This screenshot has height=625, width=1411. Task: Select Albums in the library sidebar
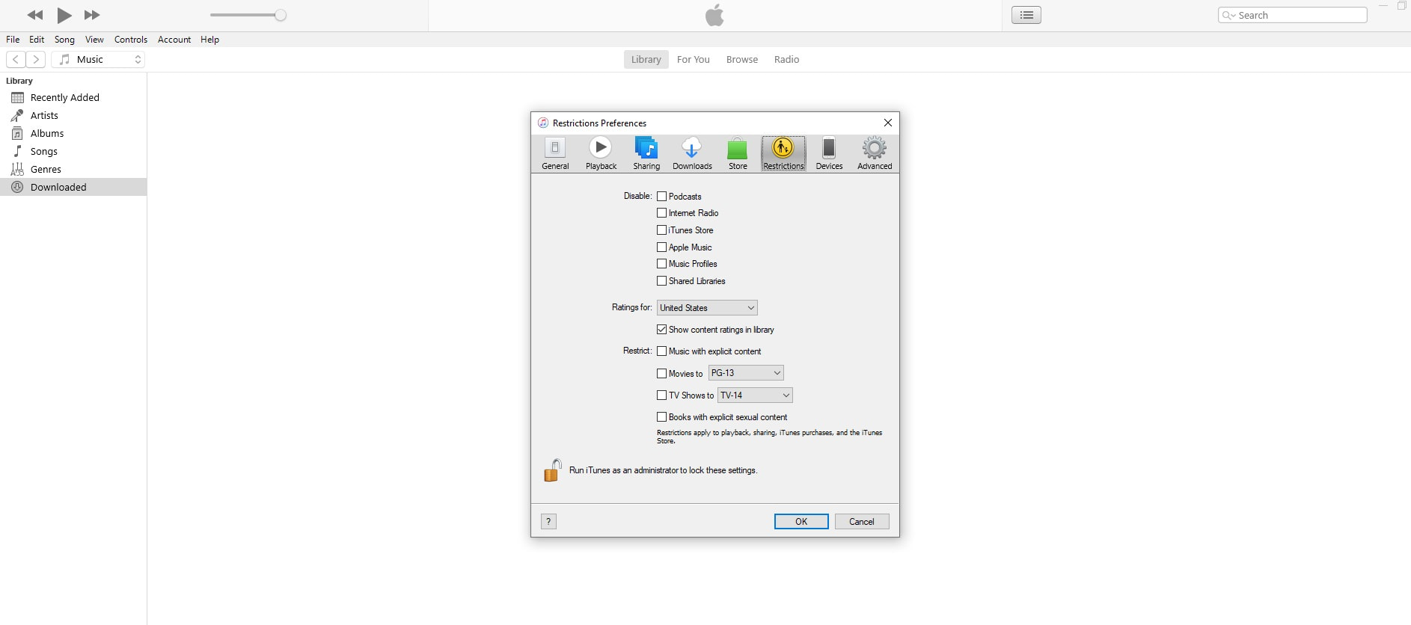[73, 133]
